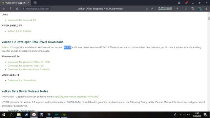
Task: Open the upper Download for Linux 64-bit link
Action: point(22,20)
